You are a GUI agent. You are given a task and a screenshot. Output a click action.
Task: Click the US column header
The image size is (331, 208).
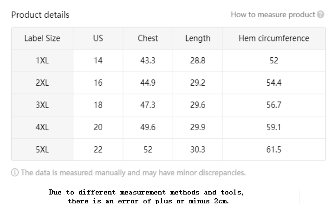98,38
